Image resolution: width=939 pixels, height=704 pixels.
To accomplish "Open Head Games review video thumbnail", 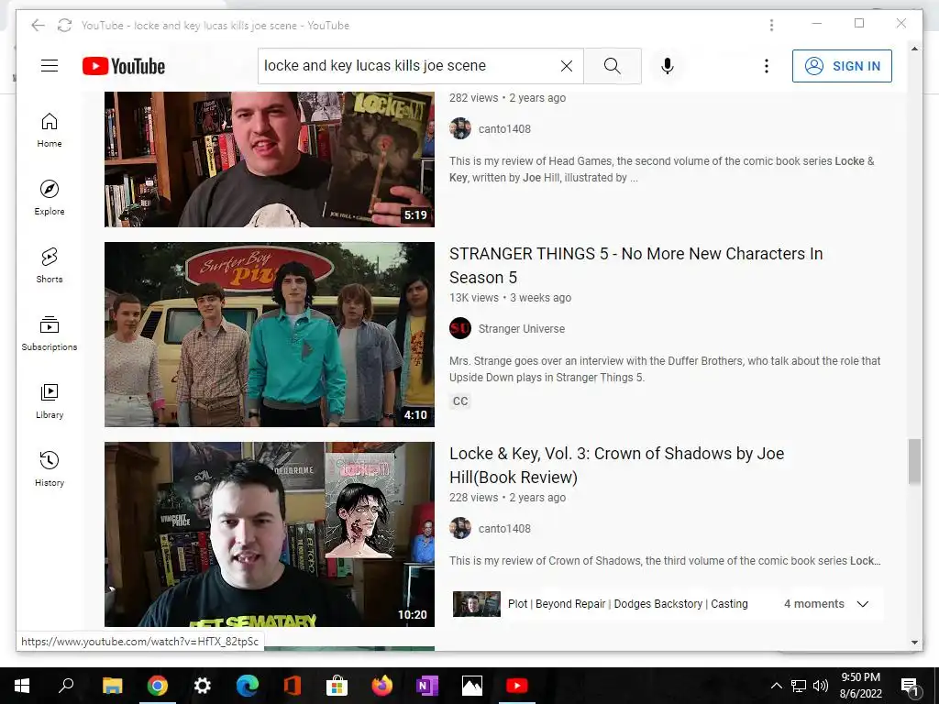I will [270, 159].
